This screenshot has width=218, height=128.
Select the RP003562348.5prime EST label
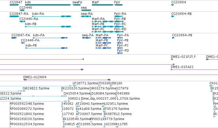click(x=27, y=104)
